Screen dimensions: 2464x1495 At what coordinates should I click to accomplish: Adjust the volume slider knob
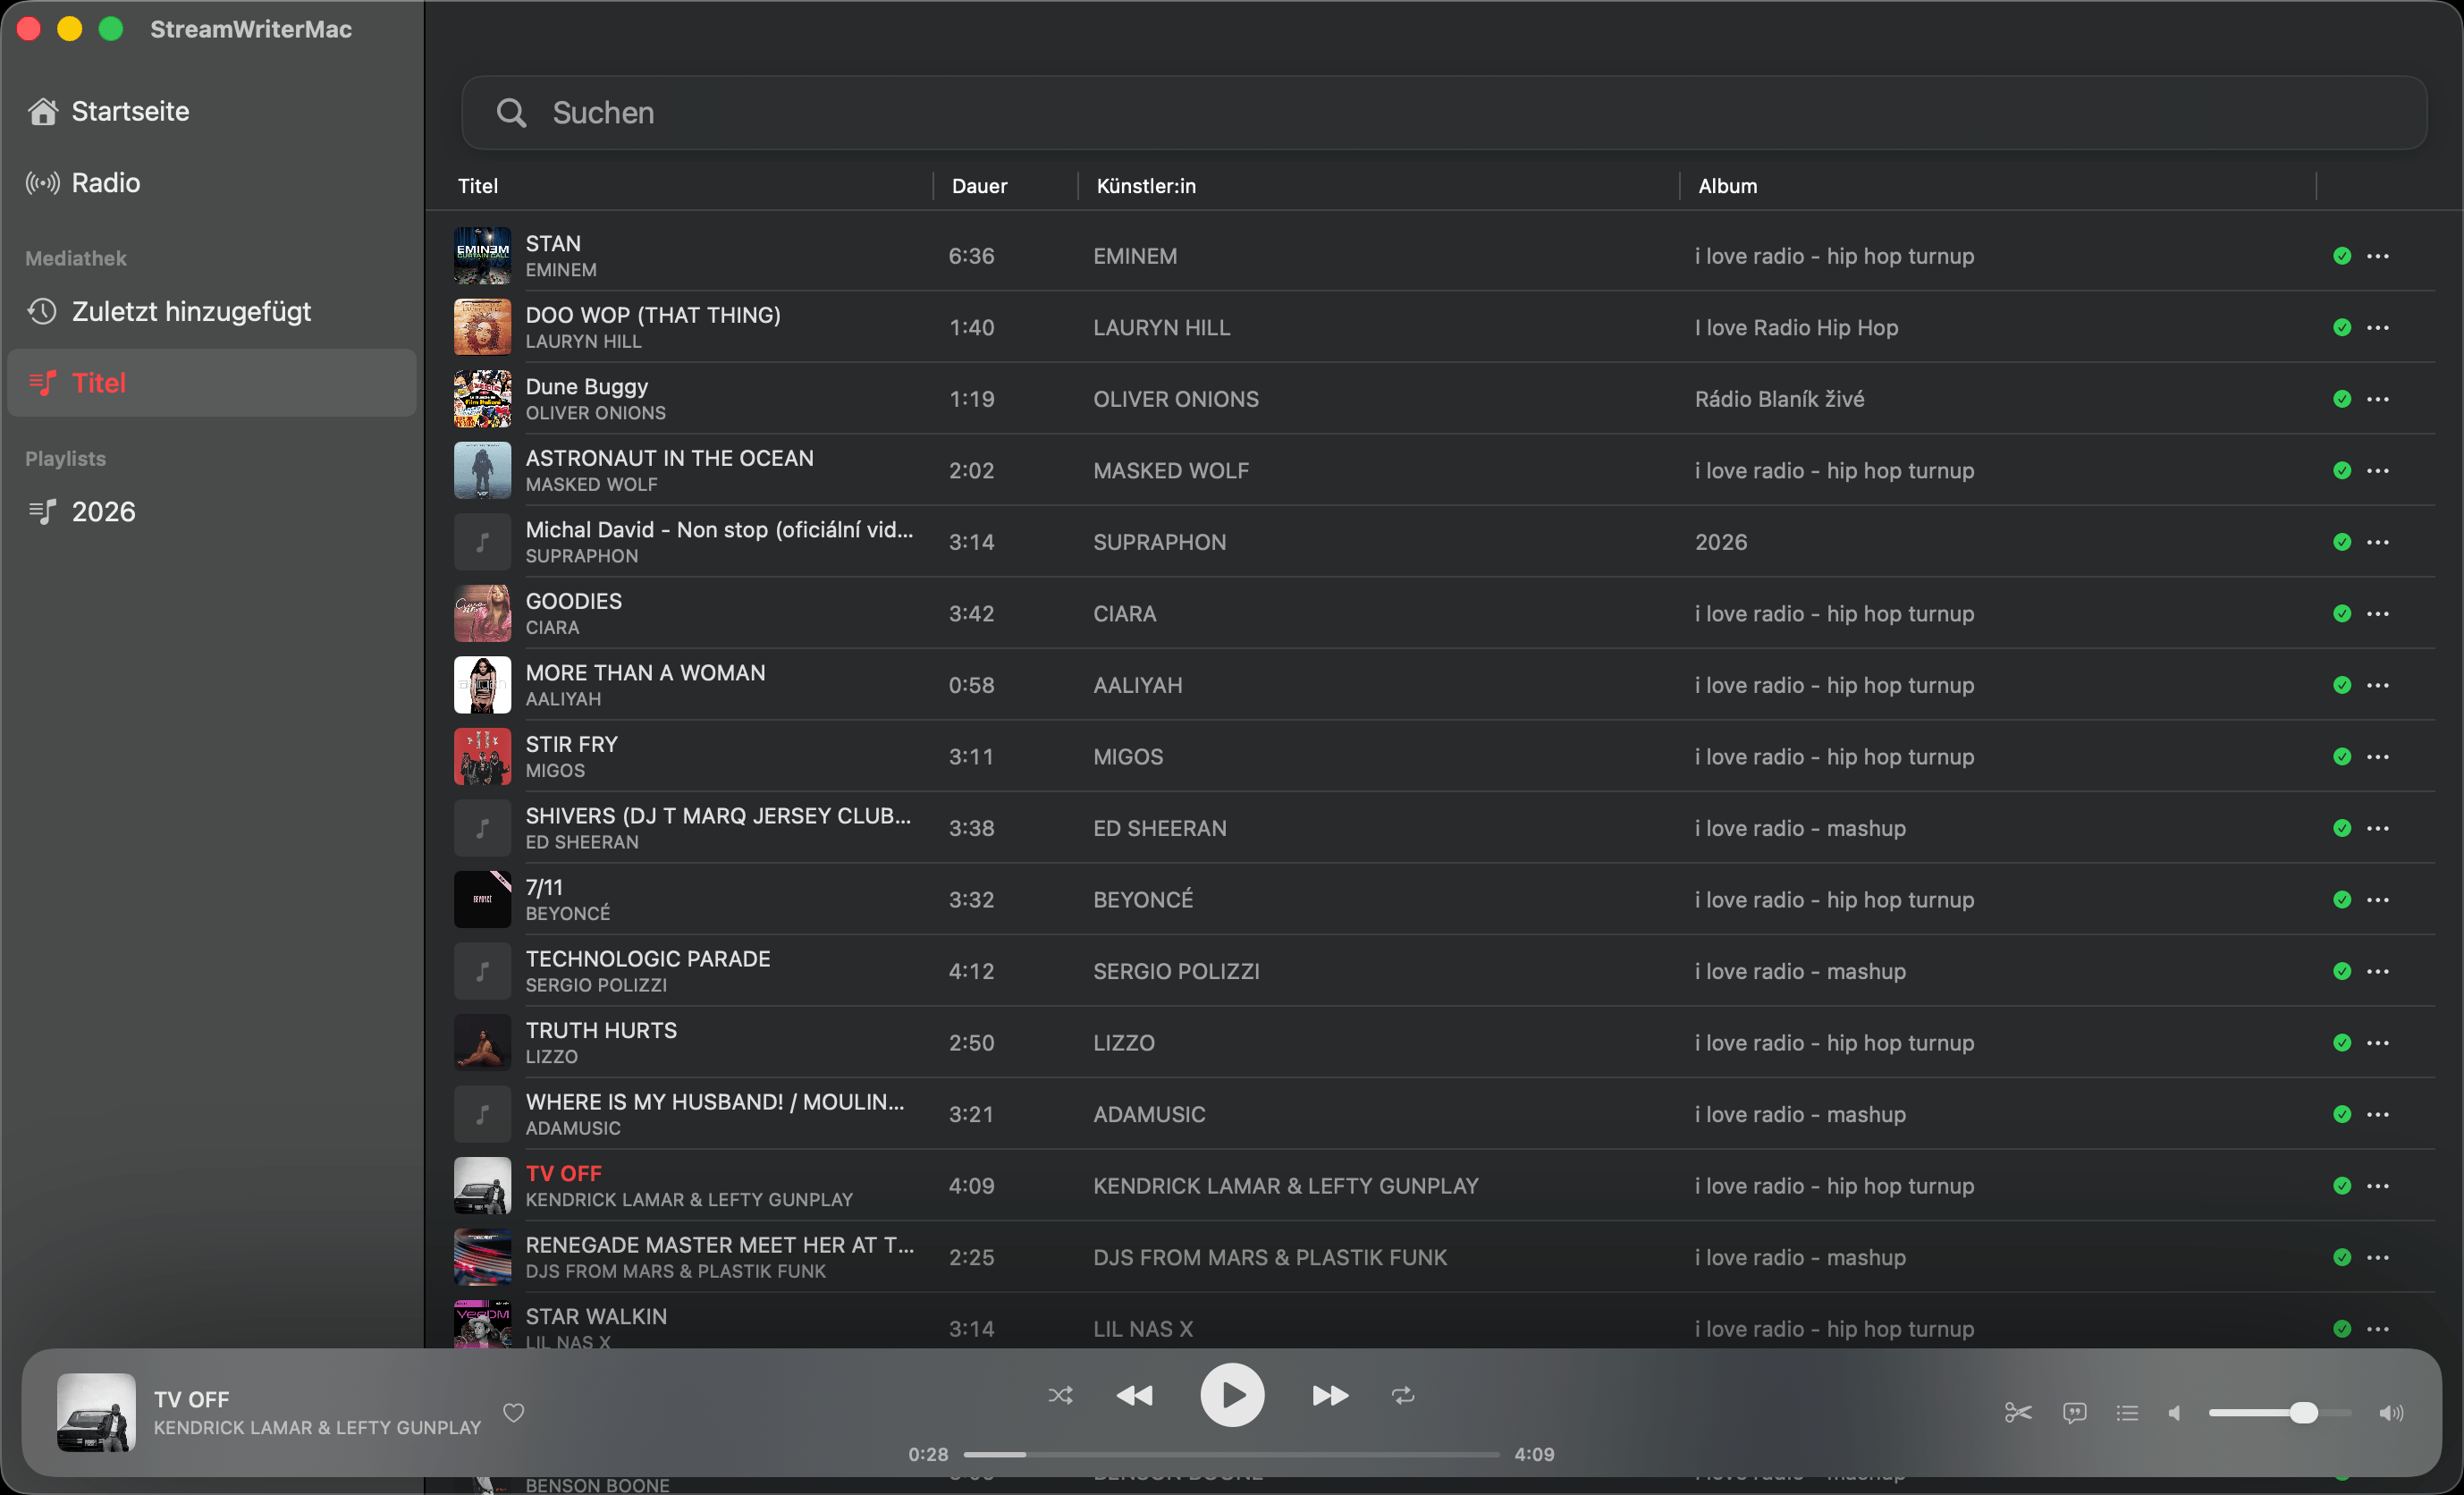point(2304,1412)
